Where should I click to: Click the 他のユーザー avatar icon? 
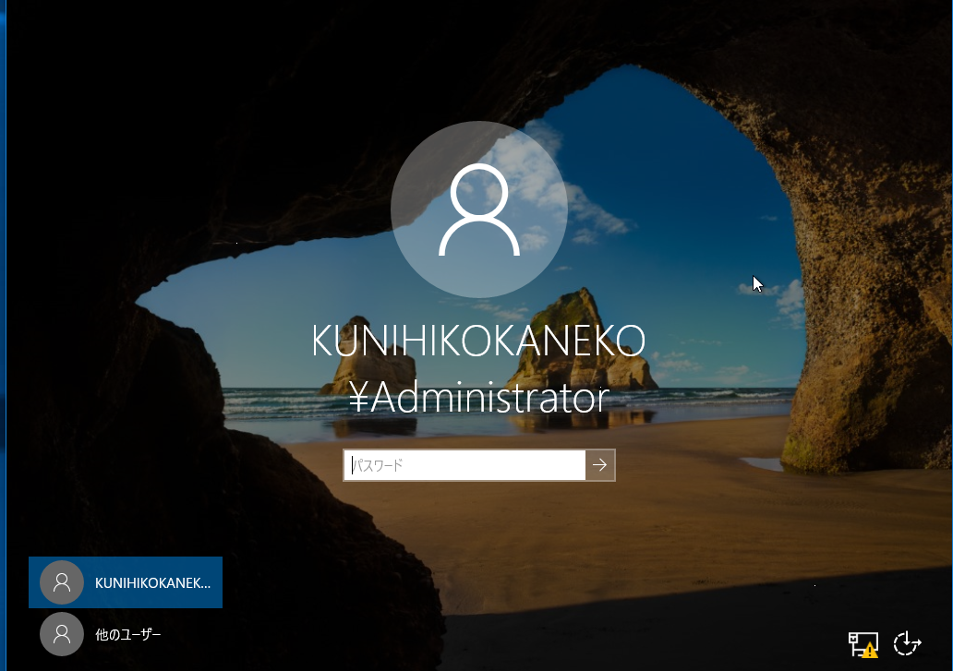61,634
